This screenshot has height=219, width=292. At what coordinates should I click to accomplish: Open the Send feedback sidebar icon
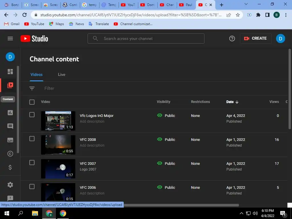pyautogui.click(x=10, y=198)
